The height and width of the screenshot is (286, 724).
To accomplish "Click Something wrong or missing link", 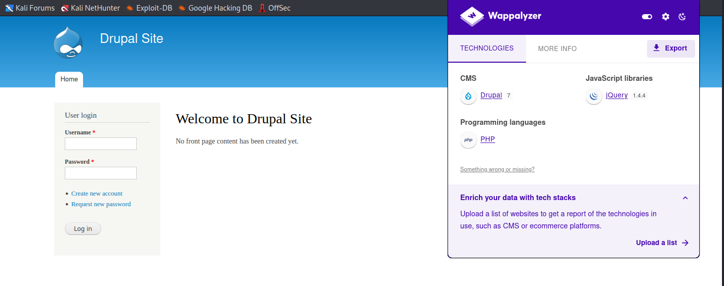I will pyautogui.click(x=497, y=169).
